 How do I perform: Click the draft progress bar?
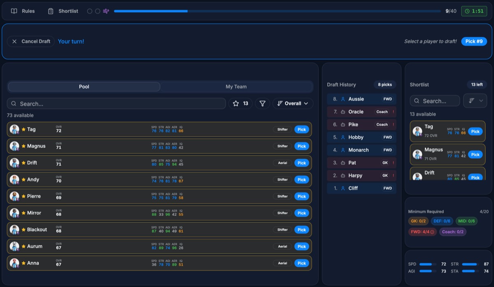(277, 11)
